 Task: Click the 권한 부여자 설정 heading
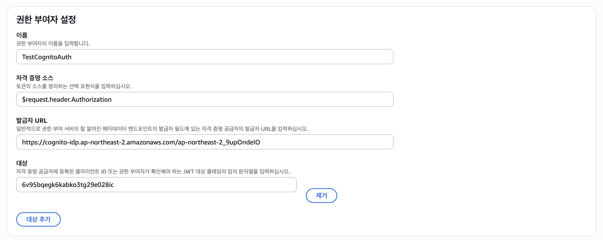click(x=46, y=20)
